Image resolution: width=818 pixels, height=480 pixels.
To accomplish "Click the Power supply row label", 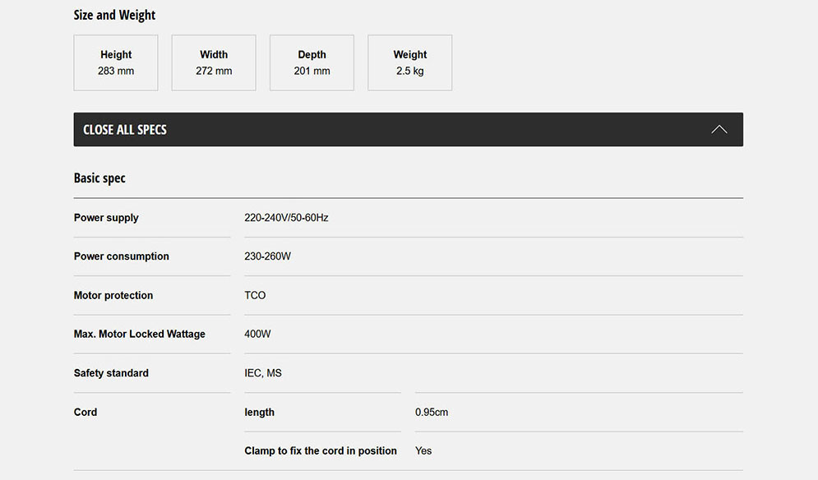I will (106, 218).
